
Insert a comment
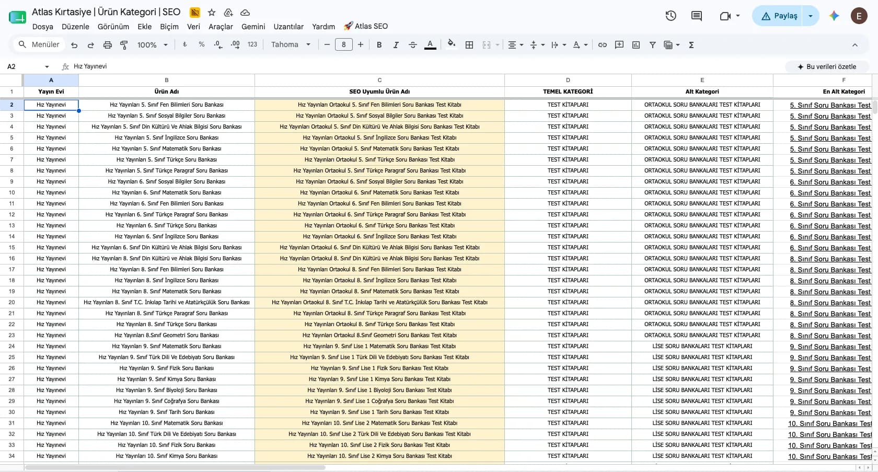(x=619, y=45)
